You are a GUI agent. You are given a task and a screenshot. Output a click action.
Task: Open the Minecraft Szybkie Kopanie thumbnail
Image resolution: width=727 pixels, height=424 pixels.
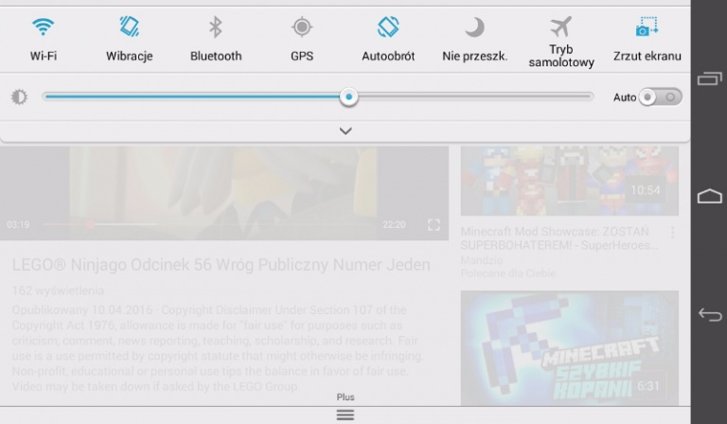coord(569,345)
